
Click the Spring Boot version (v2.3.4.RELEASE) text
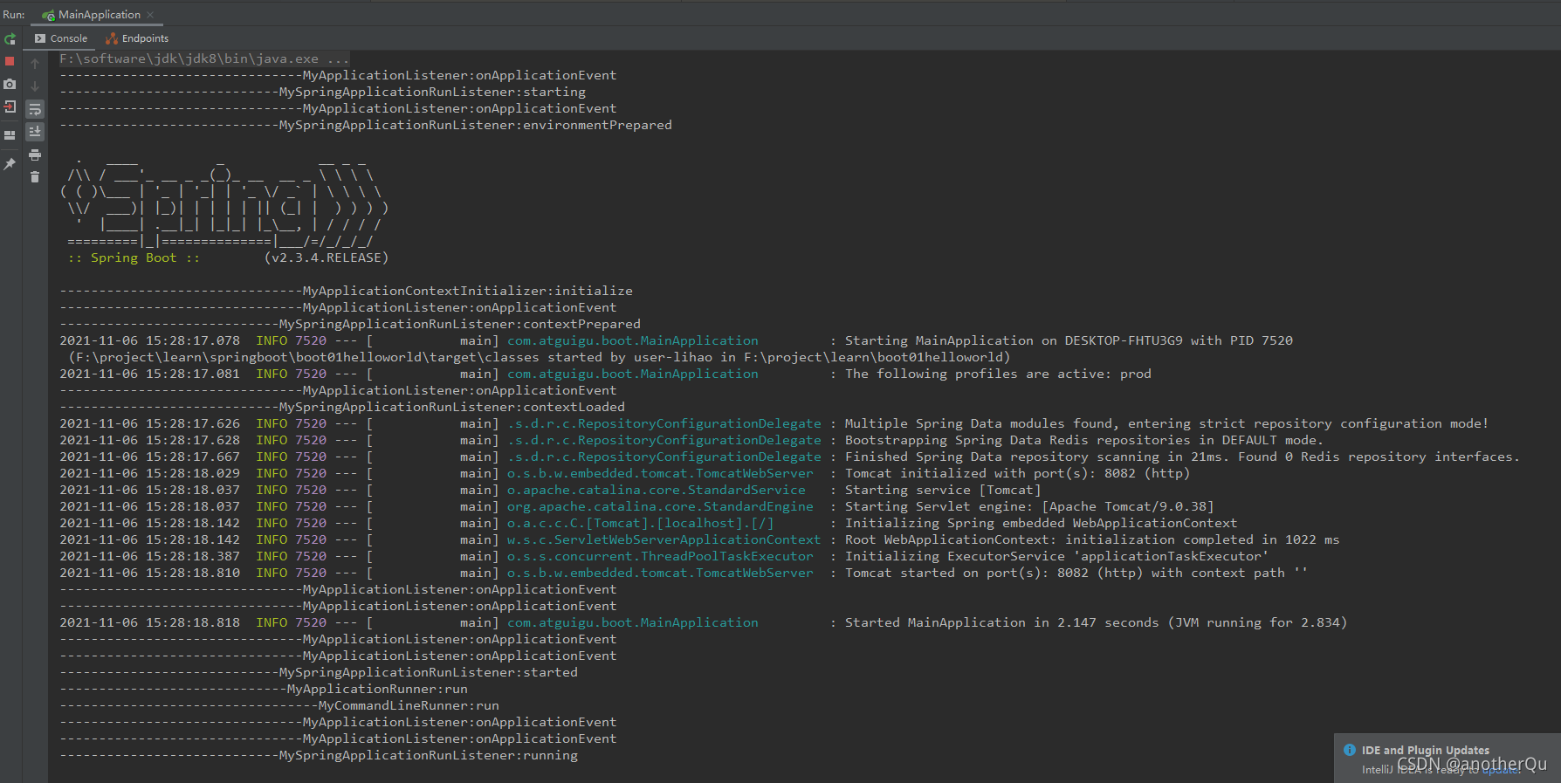327,258
